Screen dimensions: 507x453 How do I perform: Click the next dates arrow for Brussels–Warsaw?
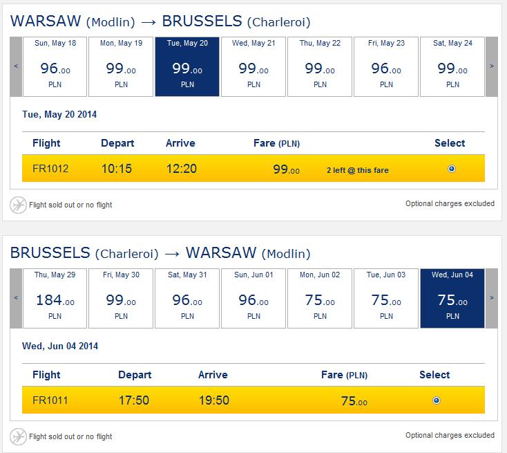[x=492, y=298]
